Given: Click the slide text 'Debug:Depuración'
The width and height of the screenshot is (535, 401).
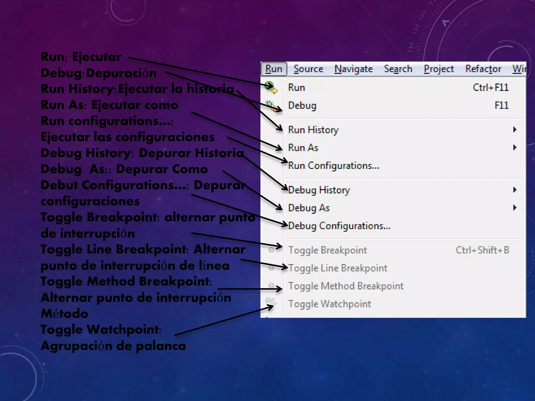Looking at the screenshot, I should tap(99, 73).
